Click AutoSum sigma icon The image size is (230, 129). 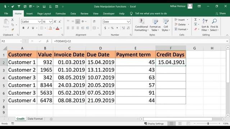coord(195,20)
